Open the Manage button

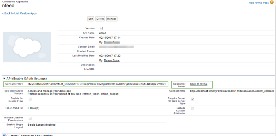coord(112,19)
